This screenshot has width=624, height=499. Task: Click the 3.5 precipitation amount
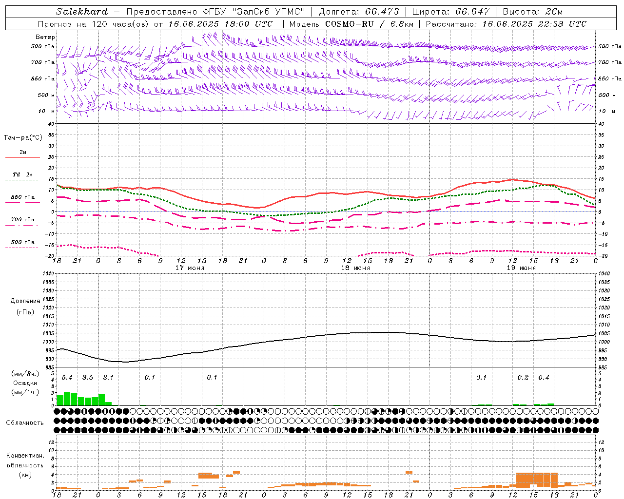88,378
